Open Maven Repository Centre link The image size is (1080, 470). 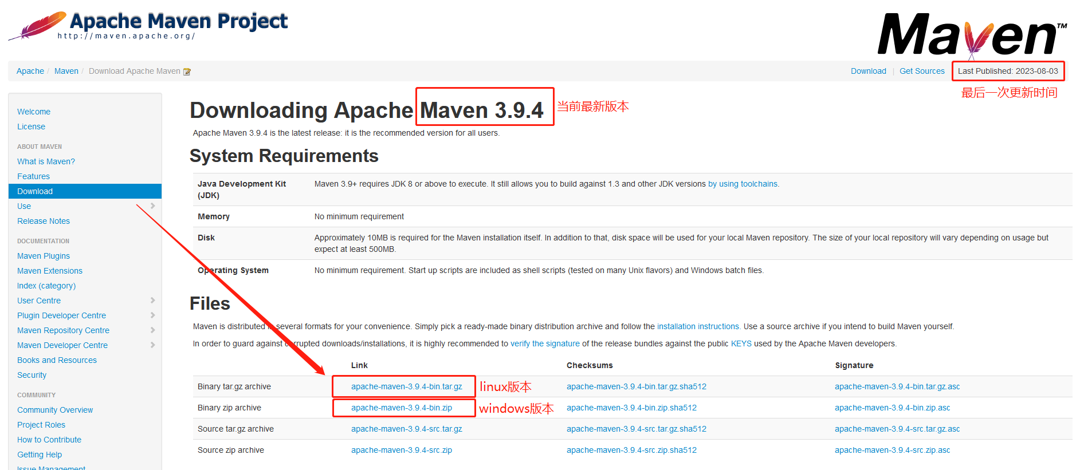pyautogui.click(x=63, y=330)
